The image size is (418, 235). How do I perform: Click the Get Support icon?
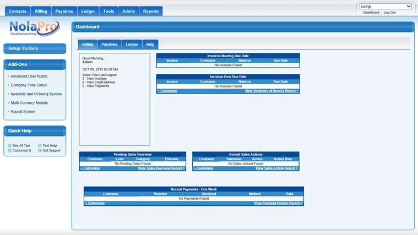pyautogui.click(x=40, y=150)
